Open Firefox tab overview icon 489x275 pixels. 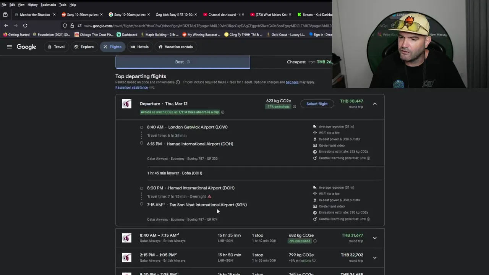point(5,15)
